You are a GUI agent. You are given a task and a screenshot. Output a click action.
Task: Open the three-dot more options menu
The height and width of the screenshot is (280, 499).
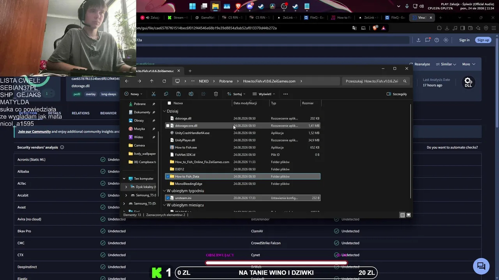[285, 94]
